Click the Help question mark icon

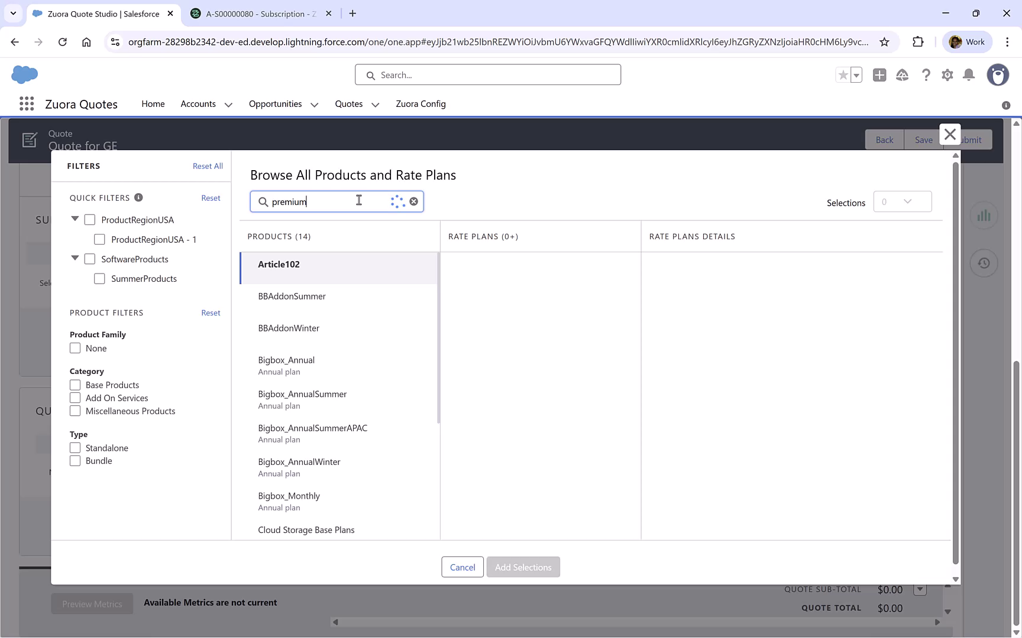(x=926, y=75)
